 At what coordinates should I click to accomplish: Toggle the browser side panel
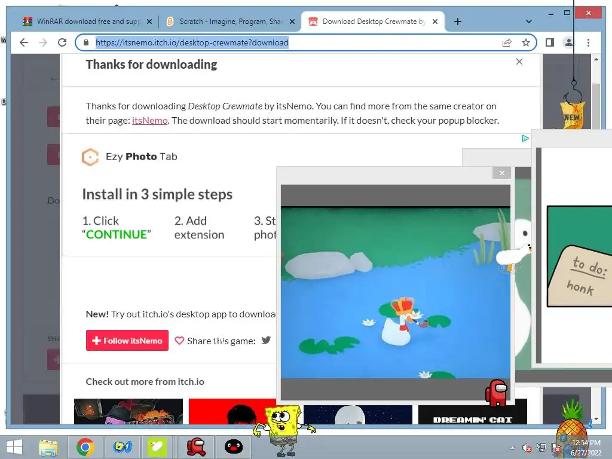point(550,42)
